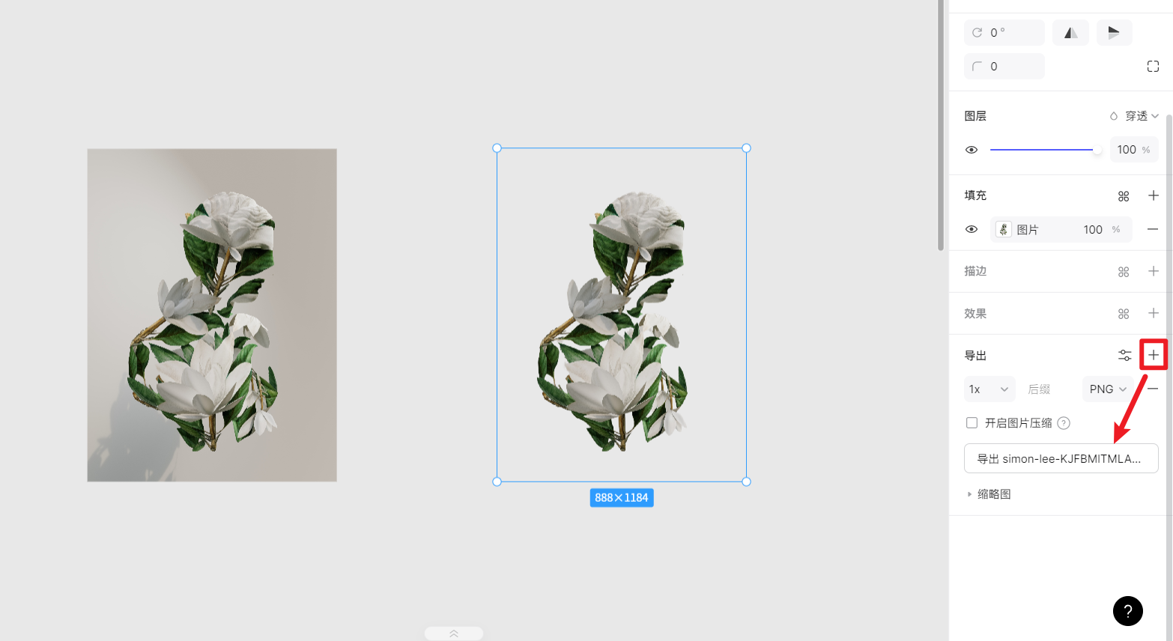The height and width of the screenshot is (641, 1173).
Task: Open the blend mode dropdown
Action: (x=1134, y=116)
